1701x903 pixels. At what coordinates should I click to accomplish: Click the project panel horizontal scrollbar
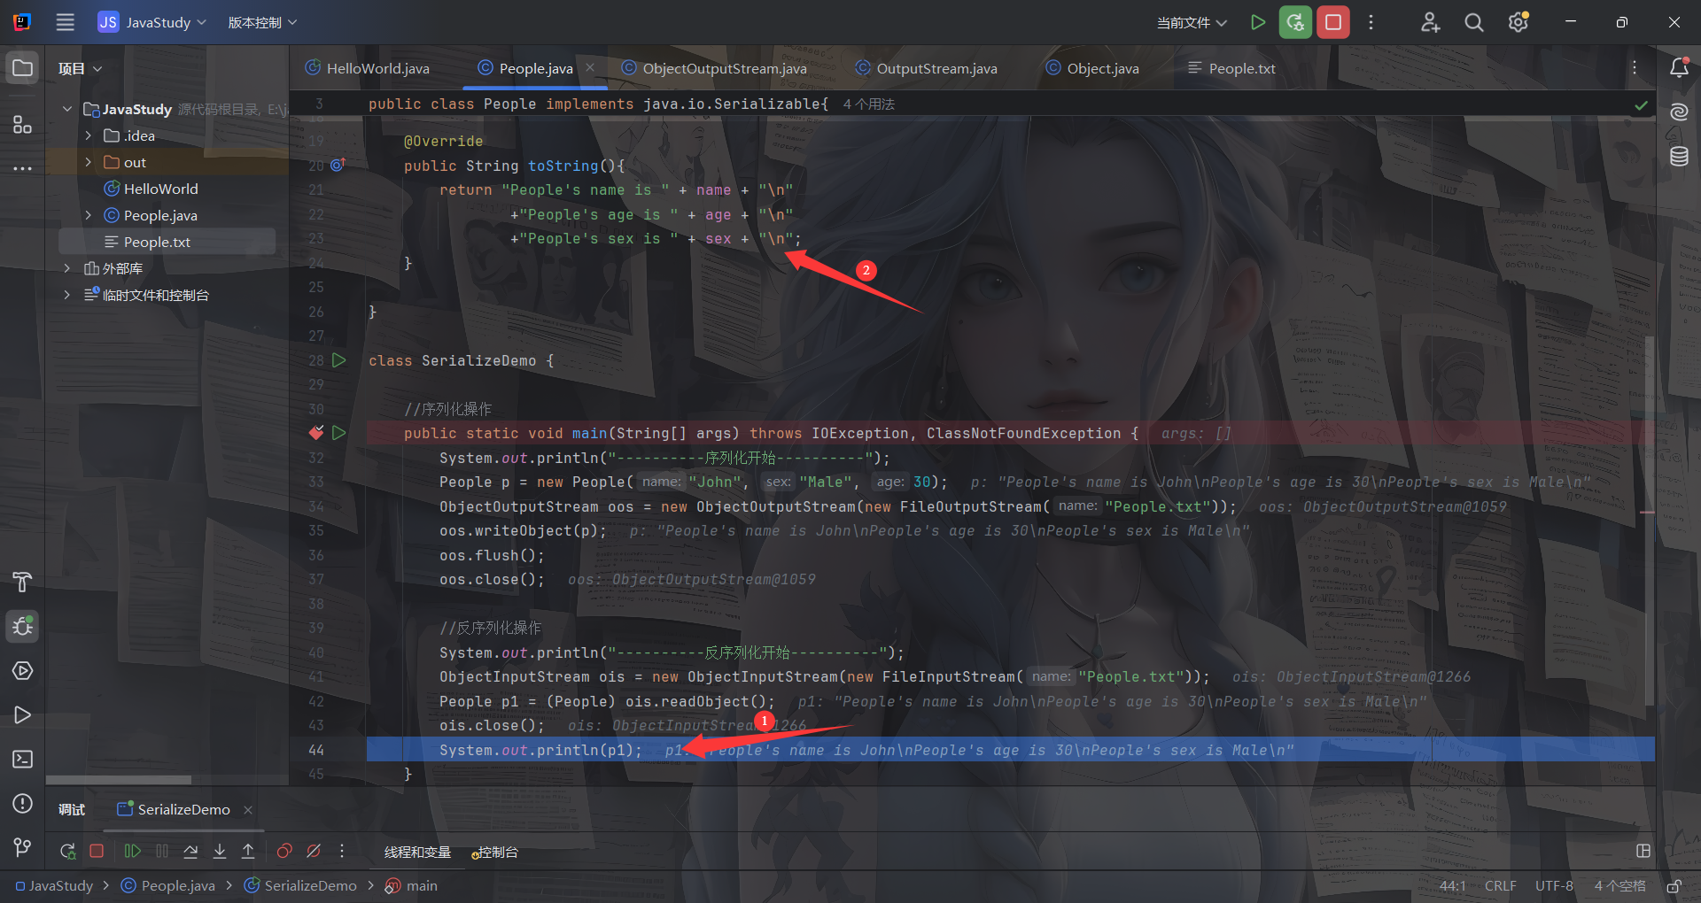119,780
